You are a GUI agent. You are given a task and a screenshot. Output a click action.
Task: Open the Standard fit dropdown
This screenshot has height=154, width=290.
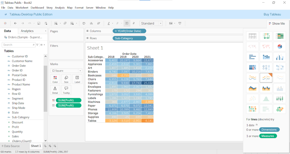click(x=161, y=23)
